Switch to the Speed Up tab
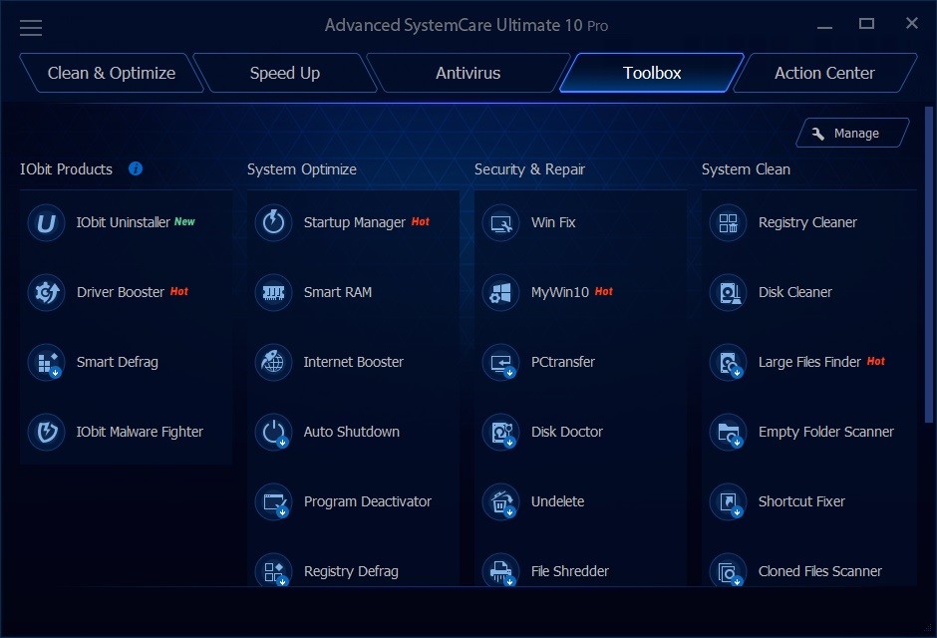 [x=285, y=73]
